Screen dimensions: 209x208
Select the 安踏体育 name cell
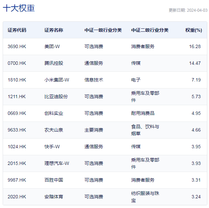pyautogui.click(x=54, y=197)
